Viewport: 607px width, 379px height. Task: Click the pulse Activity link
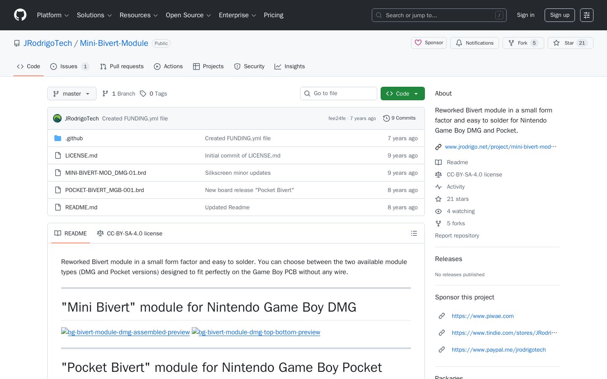450,187
